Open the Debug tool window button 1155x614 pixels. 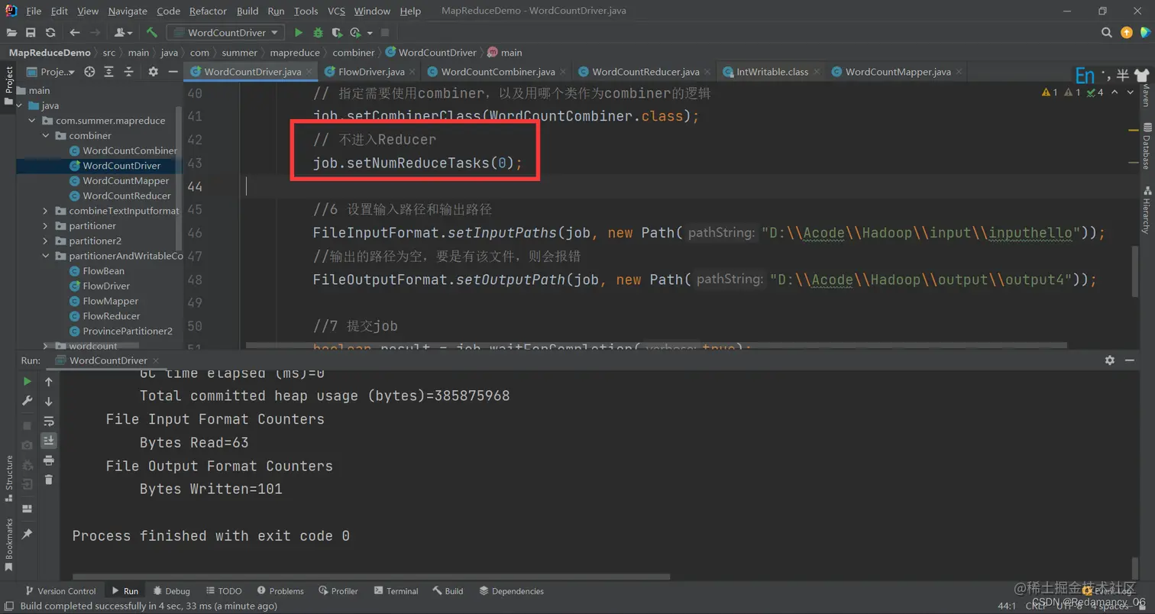171,591
